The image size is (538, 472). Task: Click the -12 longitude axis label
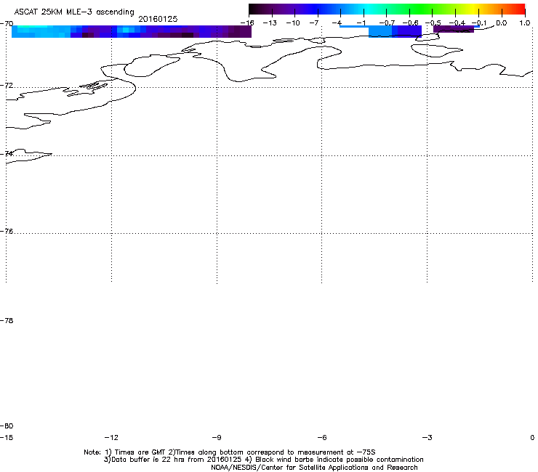click(111, 437)
